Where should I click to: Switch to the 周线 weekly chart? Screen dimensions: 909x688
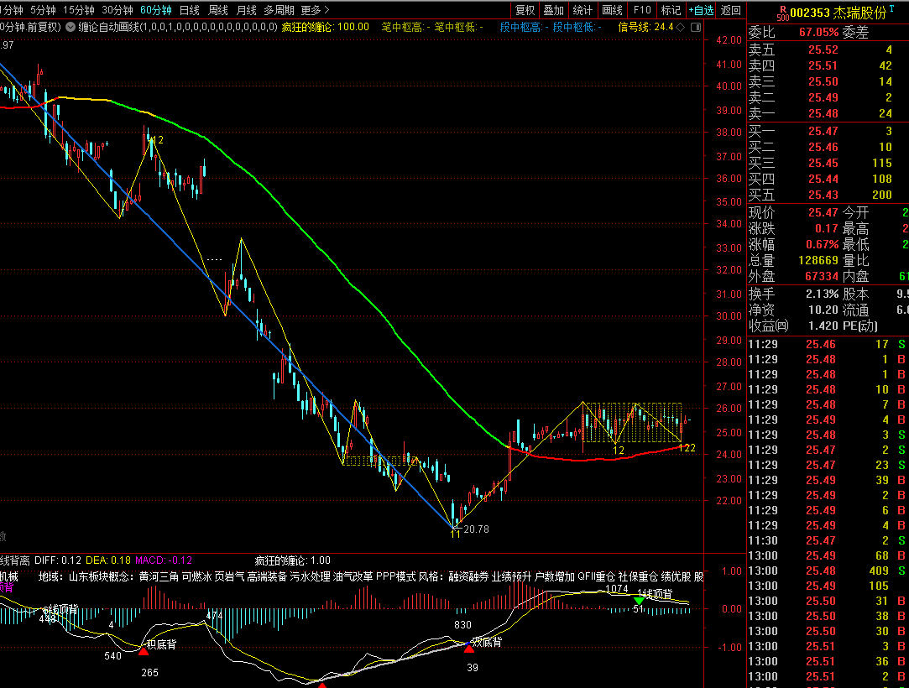[218, 10]
